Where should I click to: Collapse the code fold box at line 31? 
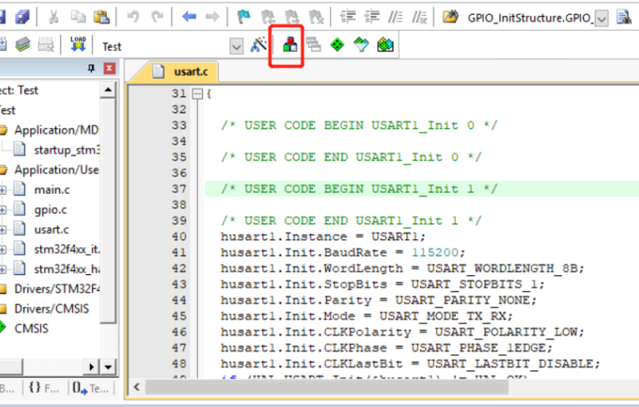point(197,94)
